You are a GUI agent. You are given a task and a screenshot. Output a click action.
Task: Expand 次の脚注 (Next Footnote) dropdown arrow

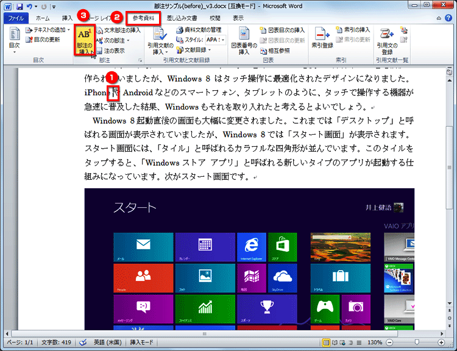(x=128, y=40)
